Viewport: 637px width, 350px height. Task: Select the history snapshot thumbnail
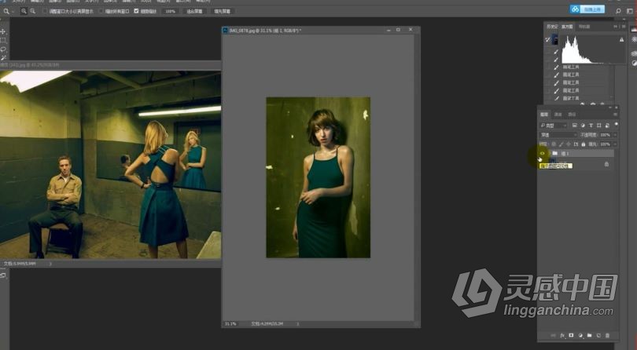555,40
